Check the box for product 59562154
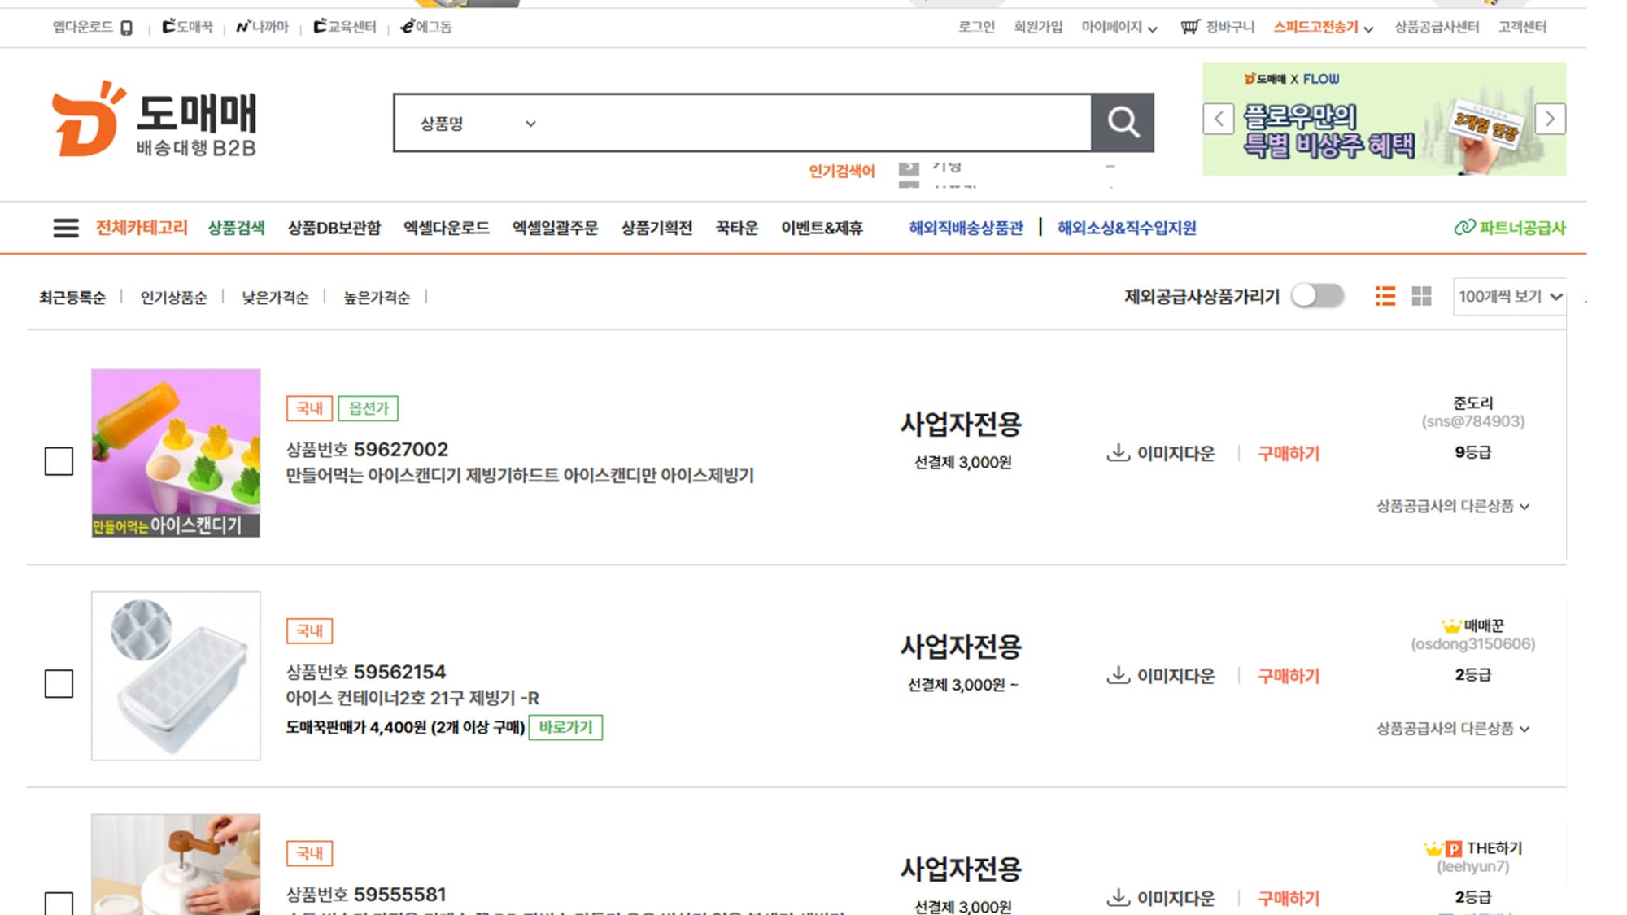The image size is (1627, 915). coord(59,684)
